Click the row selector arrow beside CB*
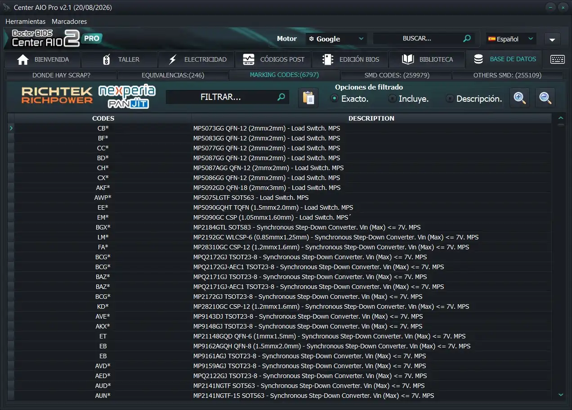The image size is (572, 410). point(11,128)
